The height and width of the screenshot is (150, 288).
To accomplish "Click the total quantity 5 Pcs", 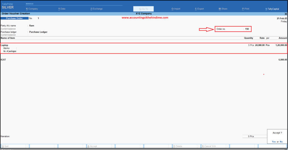I will click(x=251, y=136).
